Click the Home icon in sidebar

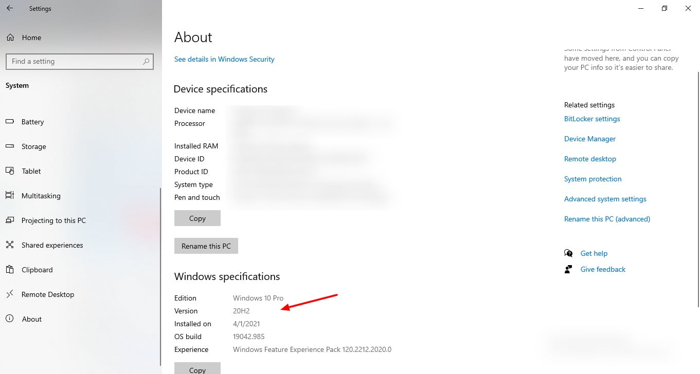pyautogui.click(x=10, y=38)
